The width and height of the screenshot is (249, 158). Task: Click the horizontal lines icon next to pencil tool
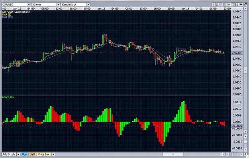point(217,4)
